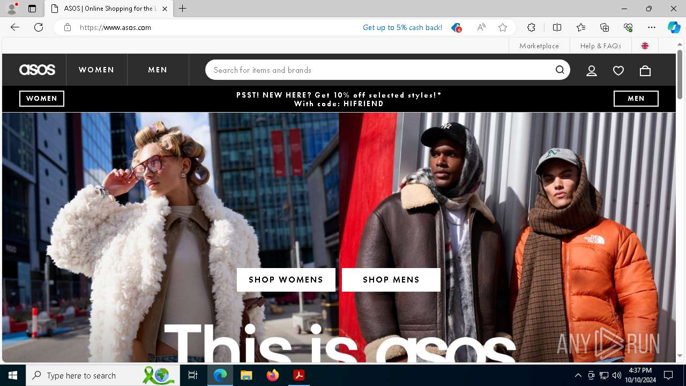
Task: Click the outlined MEN banner button
Action: 636,99
